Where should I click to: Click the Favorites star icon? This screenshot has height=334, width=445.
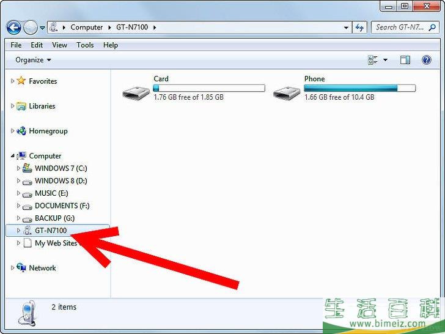21,81
